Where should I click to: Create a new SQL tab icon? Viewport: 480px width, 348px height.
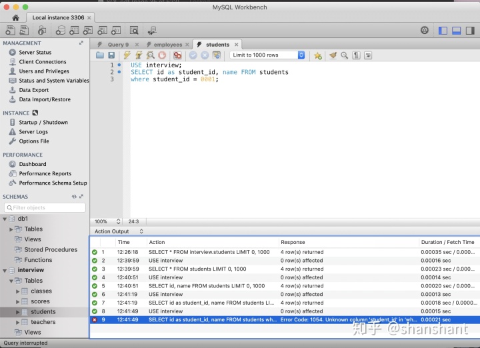pyautogui.click(x=10, y=30)
